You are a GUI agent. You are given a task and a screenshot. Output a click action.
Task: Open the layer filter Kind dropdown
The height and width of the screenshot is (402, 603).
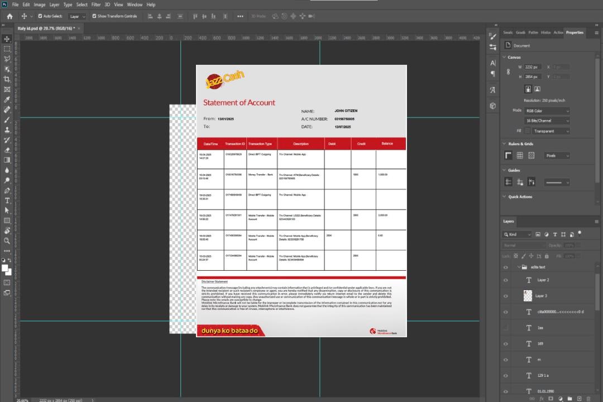(x=517, y=234)
